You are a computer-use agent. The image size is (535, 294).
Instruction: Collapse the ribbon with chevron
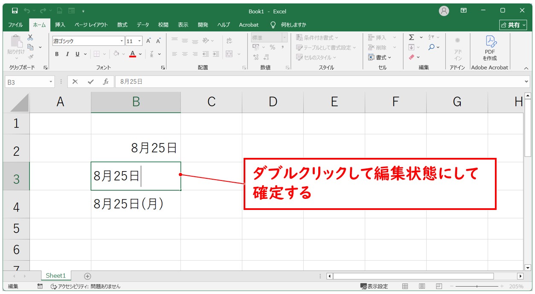pos(526,68)
